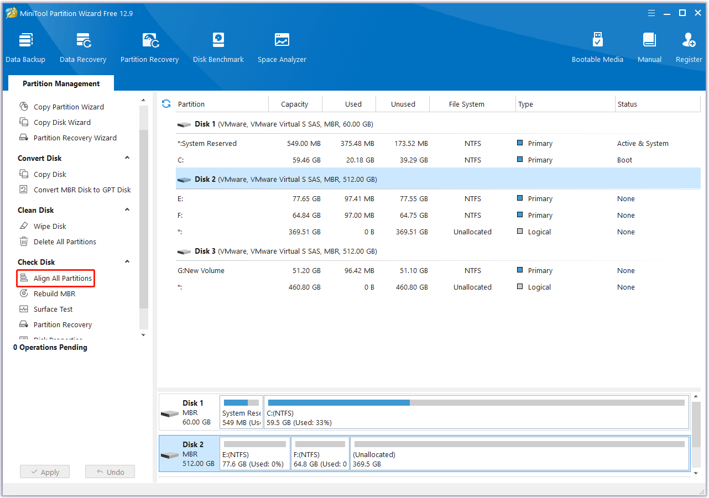Select the Wipe Disk text link
The image size is (709, 498).
pyautogui.click(x=50, y=226)
